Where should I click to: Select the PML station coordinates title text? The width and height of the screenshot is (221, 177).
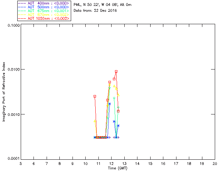(103, 5)
